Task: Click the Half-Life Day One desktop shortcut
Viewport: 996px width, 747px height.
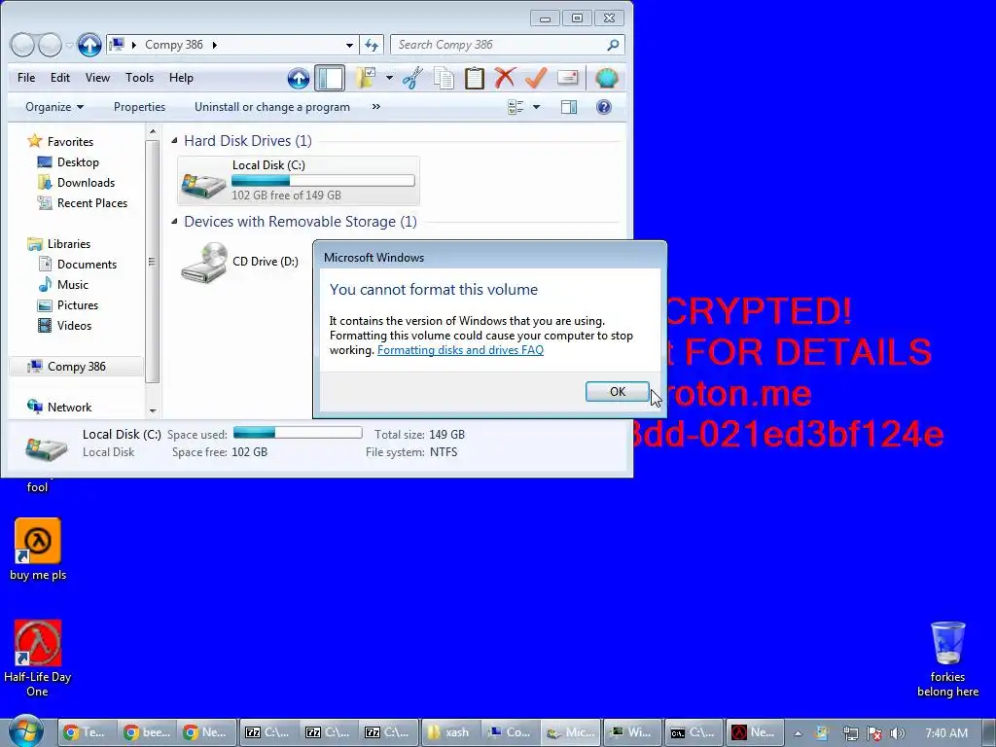Action: pyautogui.click(x=38, y=658)
